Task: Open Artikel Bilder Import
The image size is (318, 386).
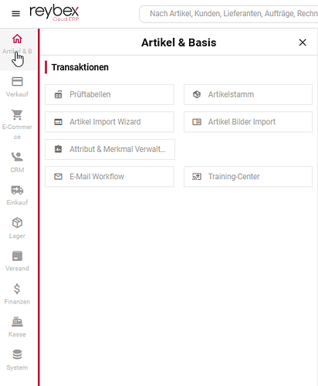Action: click(x=248, y=122)
